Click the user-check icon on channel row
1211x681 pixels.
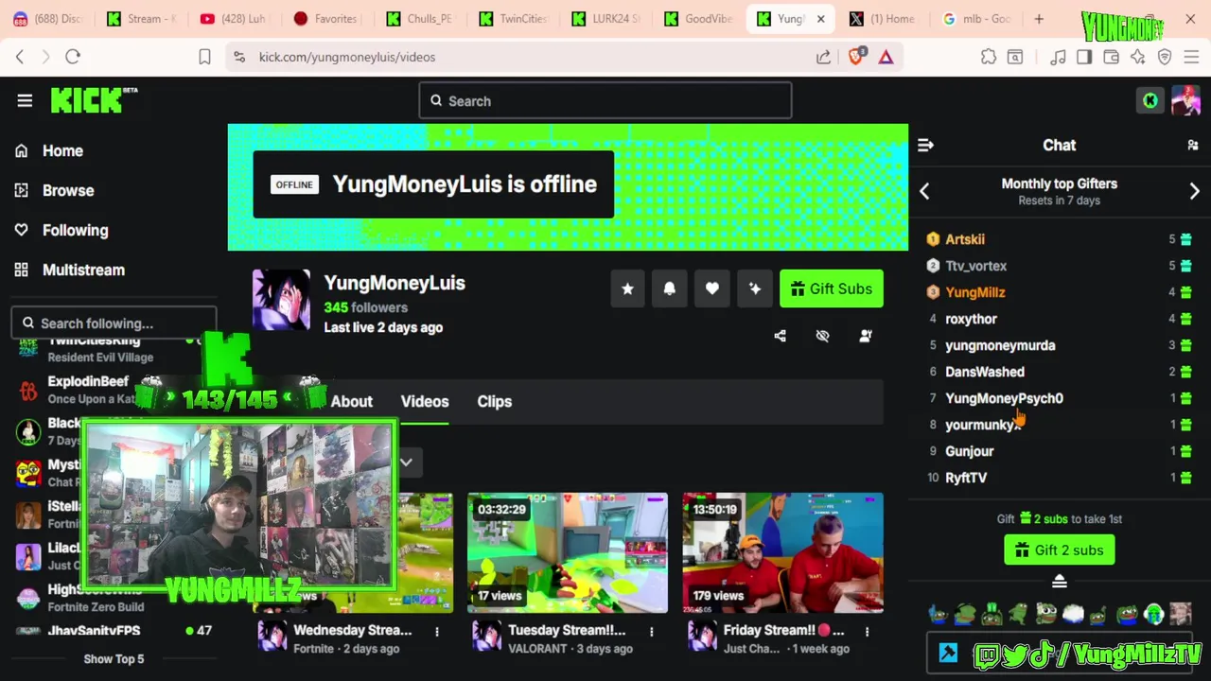(866, 336)
